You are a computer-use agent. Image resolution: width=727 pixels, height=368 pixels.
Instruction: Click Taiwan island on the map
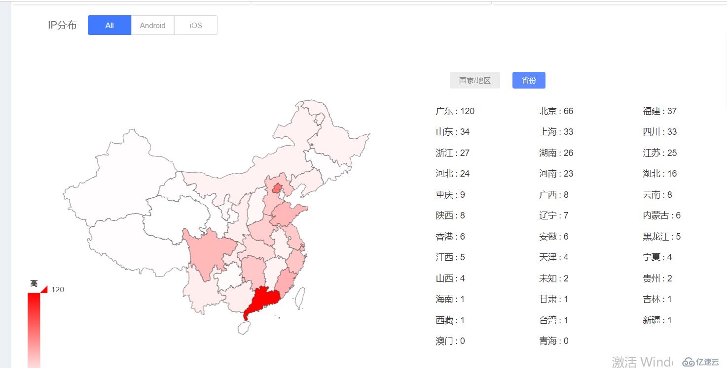click(x=300, y=299)
